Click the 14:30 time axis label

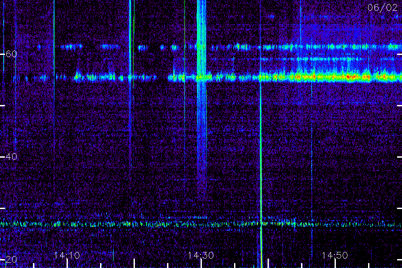[x=201, y=255]
